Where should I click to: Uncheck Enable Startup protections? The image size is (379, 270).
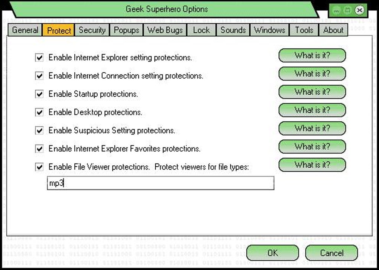(x=39, y=94)
